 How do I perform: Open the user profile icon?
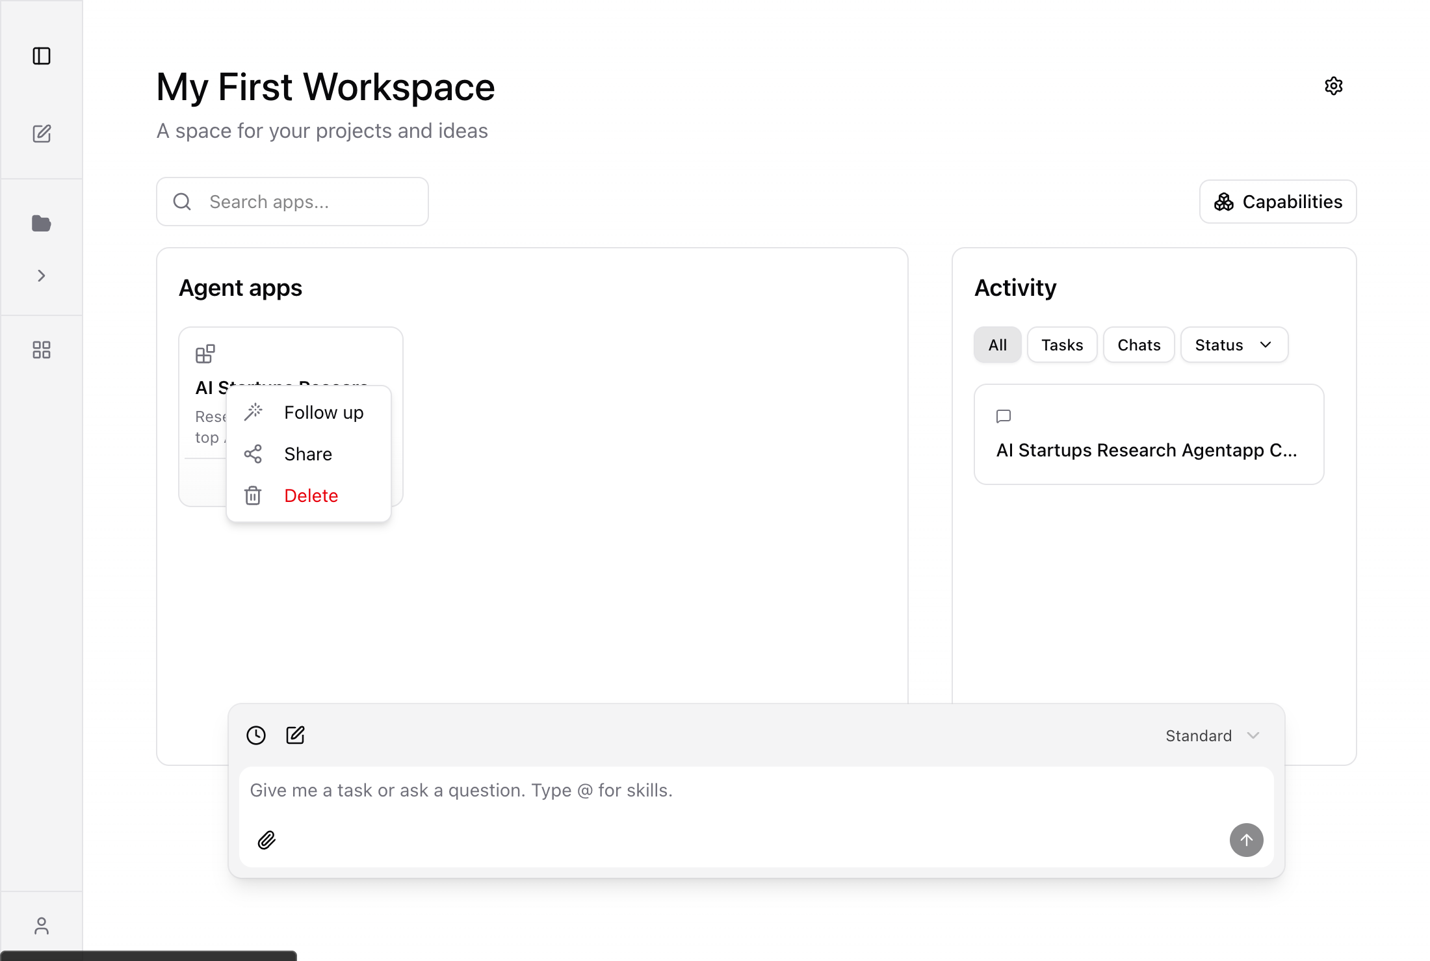(x=42, y=926)
